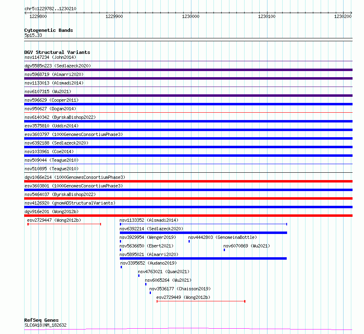364x334 pixels.
Task: Click the 1230000 ruler position mark
Action: click(191, 16)
